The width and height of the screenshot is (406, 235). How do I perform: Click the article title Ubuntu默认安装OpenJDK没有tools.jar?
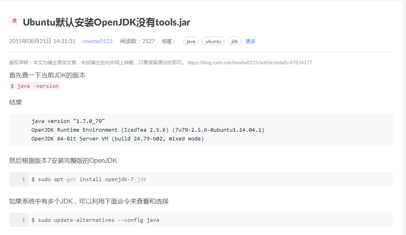pyautogui.click(x=107, y=22)
